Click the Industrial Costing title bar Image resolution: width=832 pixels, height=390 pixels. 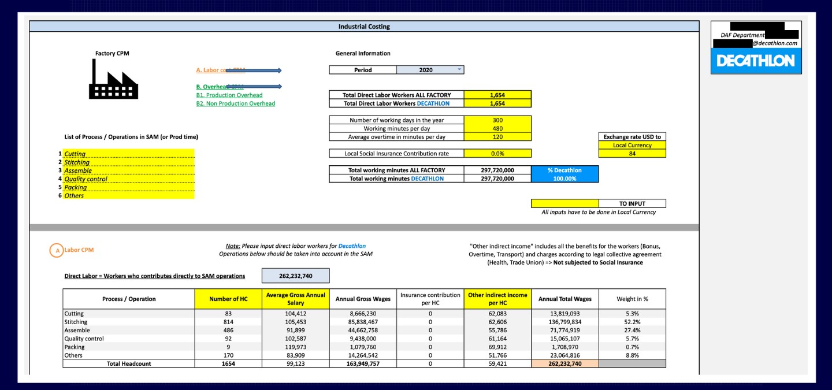point(364,27)
